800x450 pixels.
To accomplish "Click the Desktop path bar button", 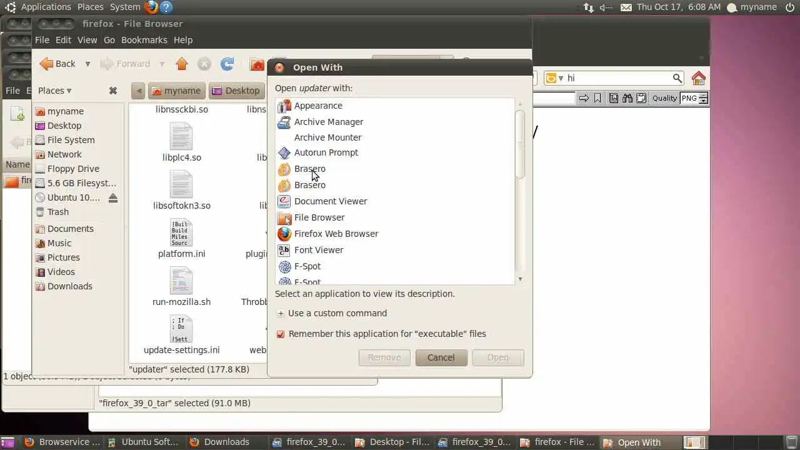I will coord(236,91).
